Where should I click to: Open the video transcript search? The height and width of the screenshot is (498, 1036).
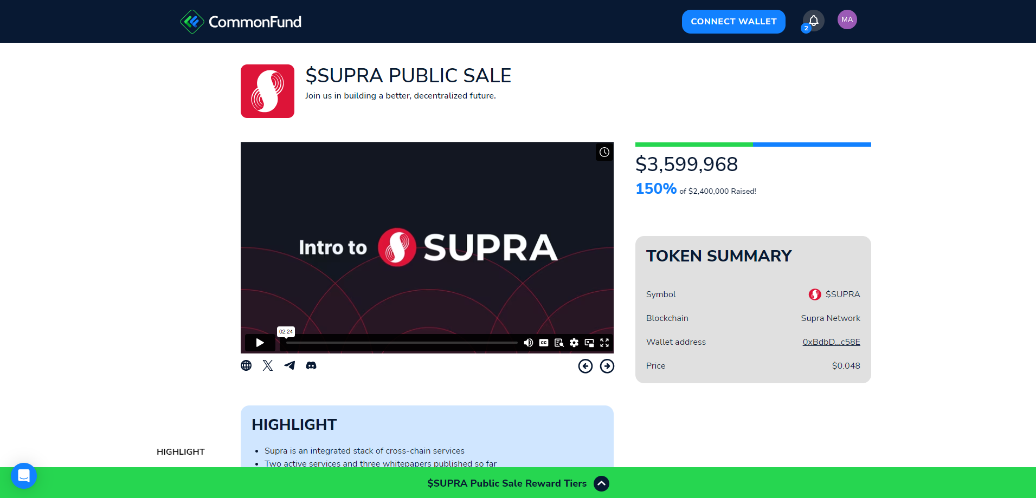[559, 343]
